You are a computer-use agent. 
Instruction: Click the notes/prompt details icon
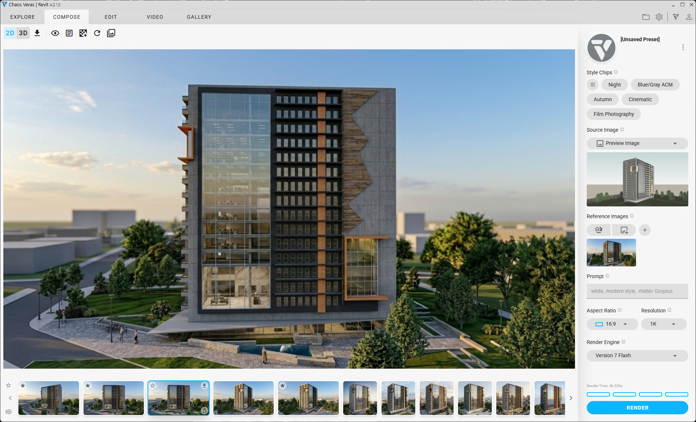tap(69, 33)
